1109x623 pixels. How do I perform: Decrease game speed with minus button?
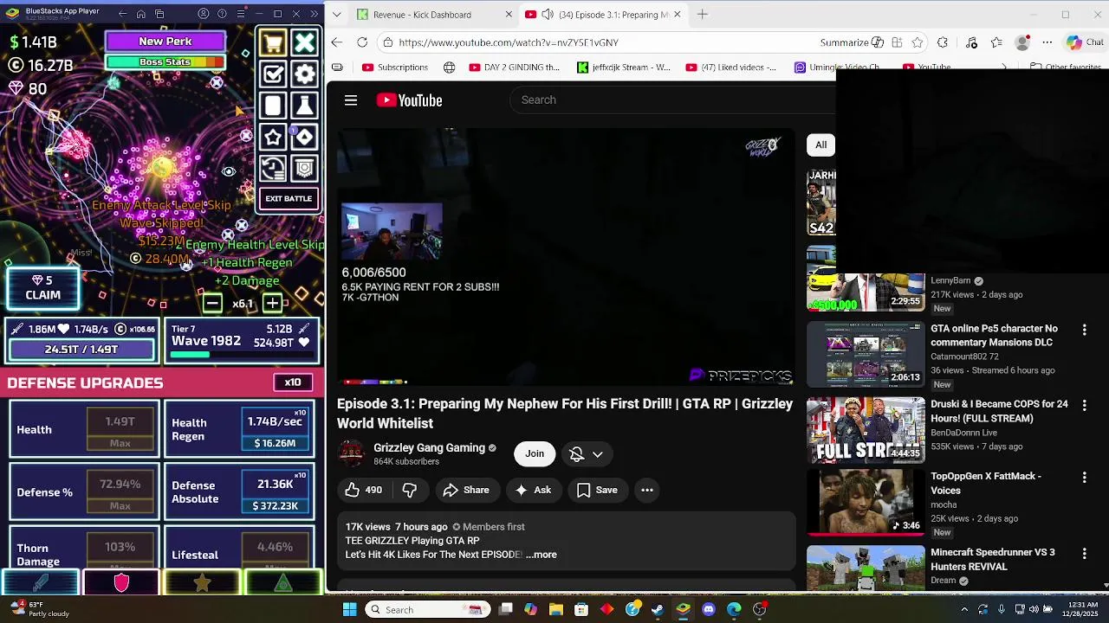[x=212, y=303]
